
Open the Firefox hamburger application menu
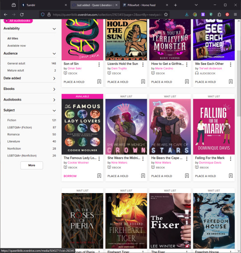(x=235, y=14)
